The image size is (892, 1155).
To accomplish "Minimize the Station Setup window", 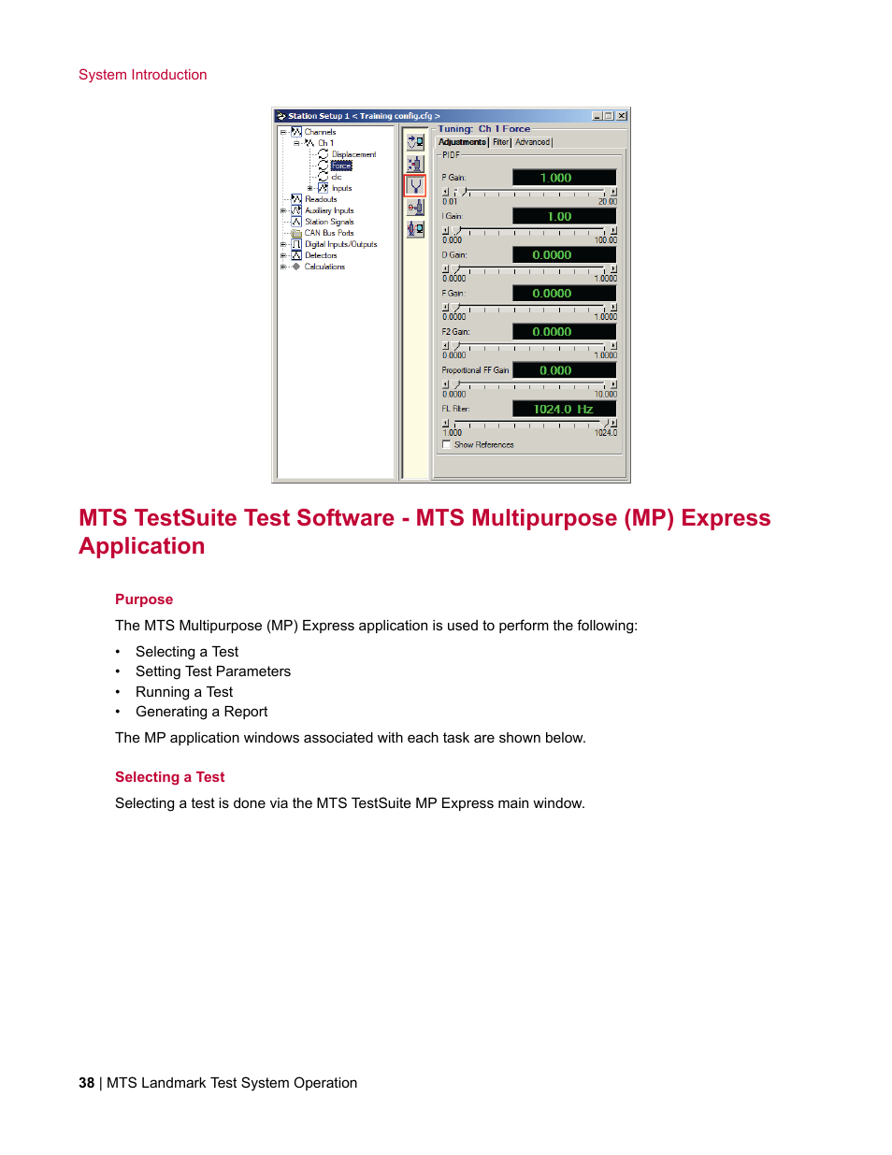I will (x=597, y=116).
